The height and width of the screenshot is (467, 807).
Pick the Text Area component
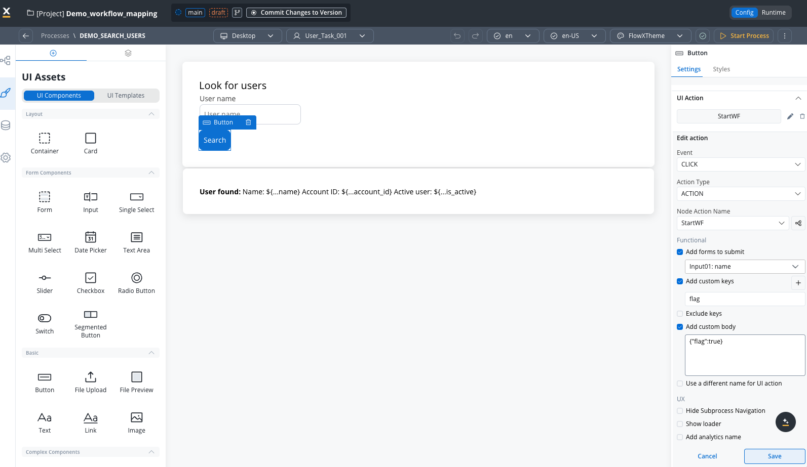click(137, 242)
